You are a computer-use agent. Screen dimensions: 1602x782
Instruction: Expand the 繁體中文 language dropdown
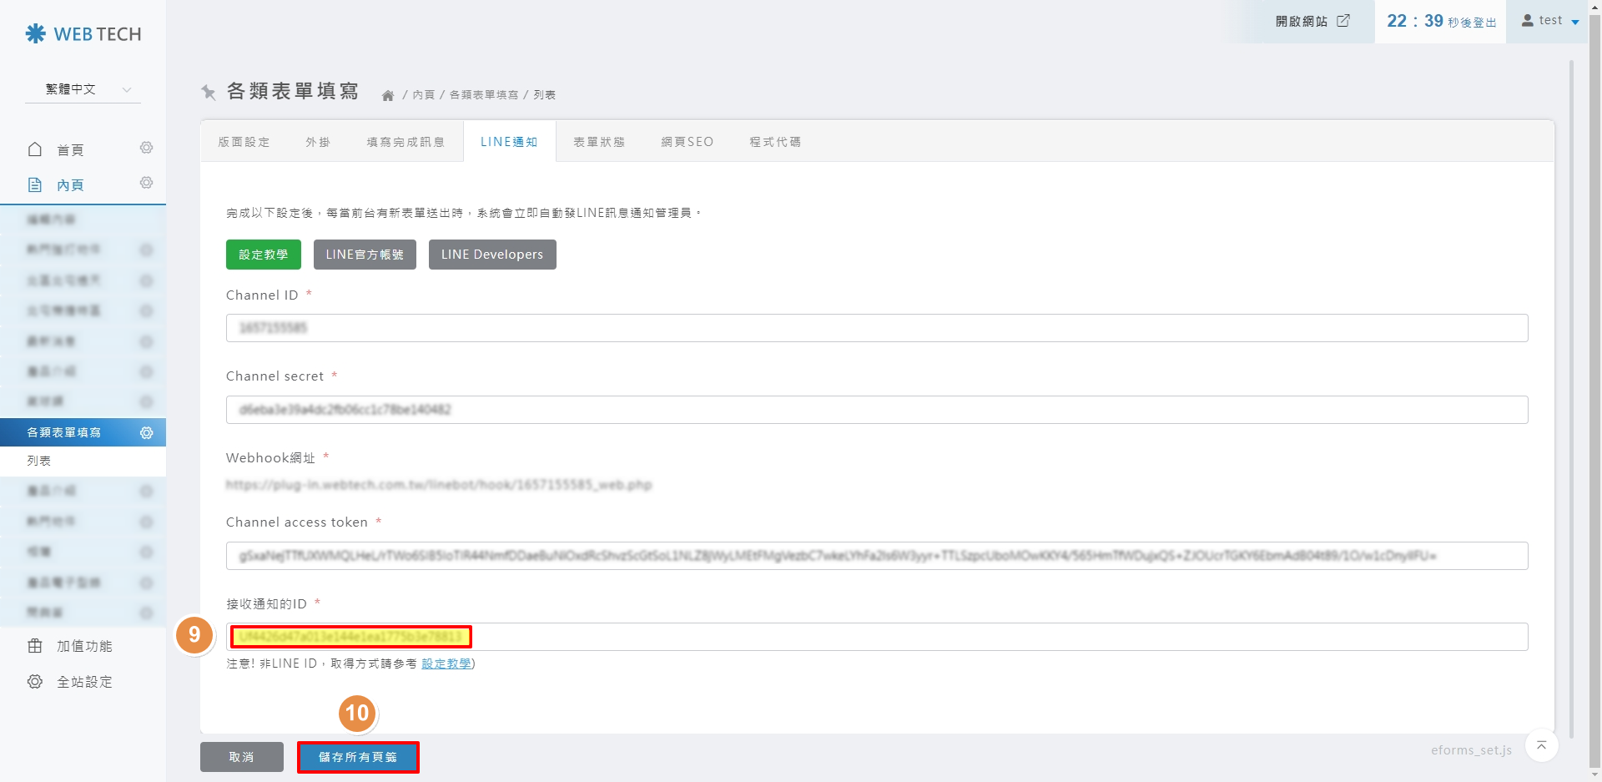tap(83, 89)
